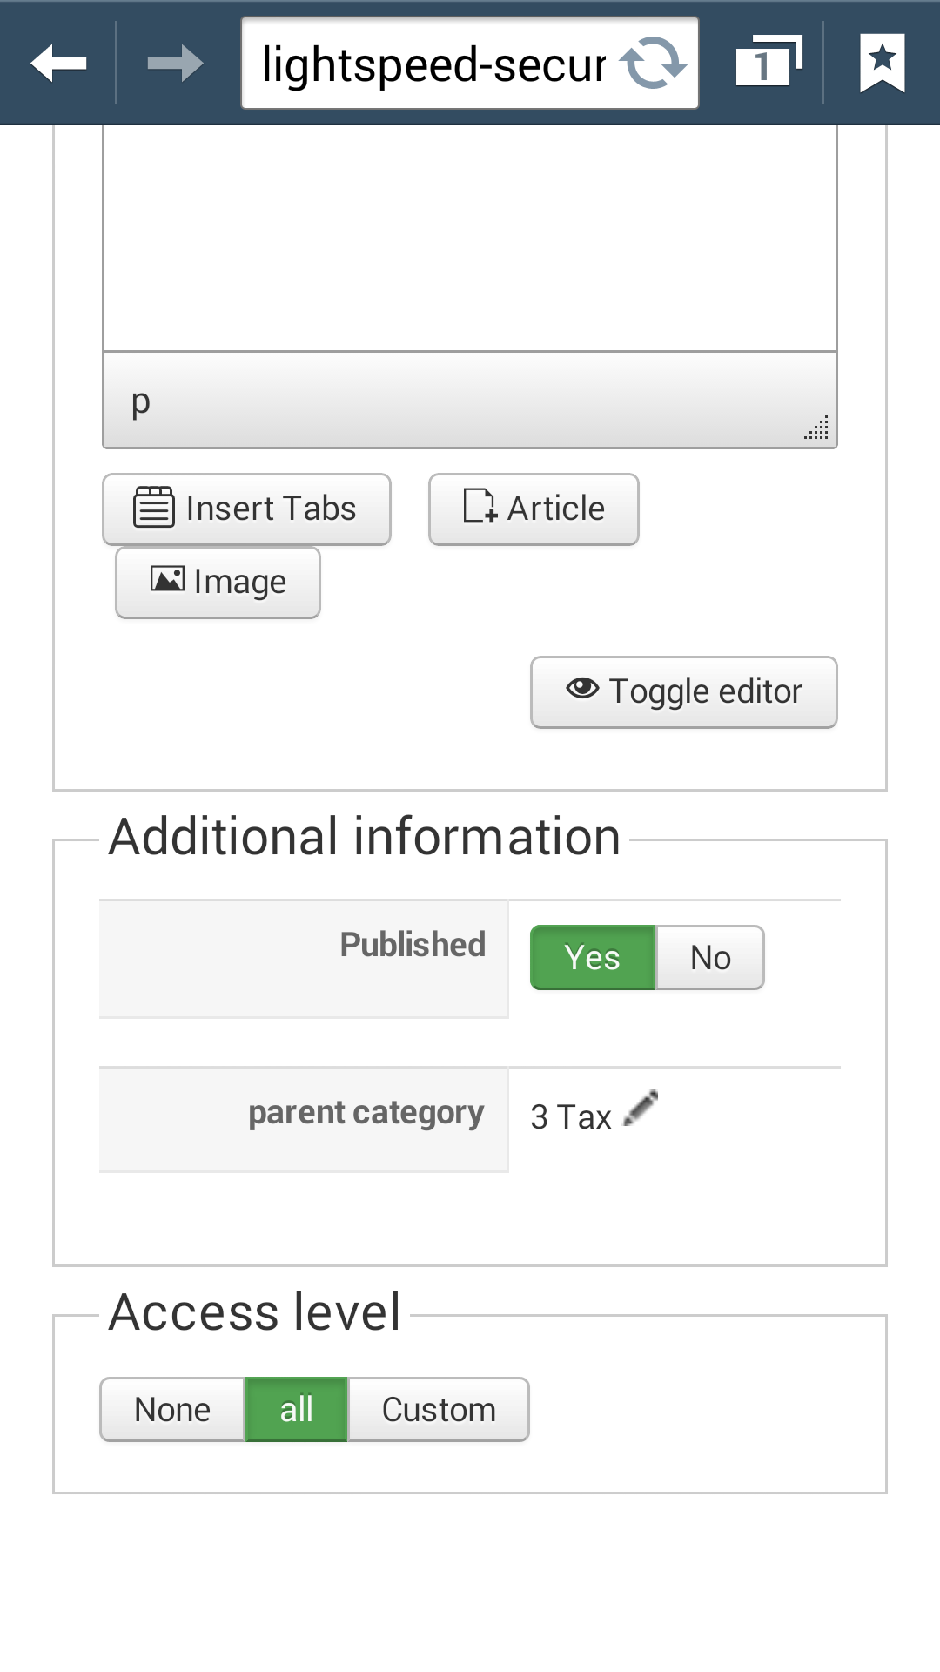
Task: Click the pencil icon beside 3 Tax
Action: pyautogui.click(x=641, y=1109)
